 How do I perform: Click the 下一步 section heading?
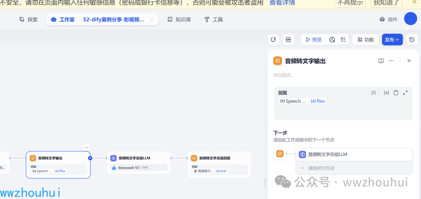pyautogui.click(x=280, y=133)
